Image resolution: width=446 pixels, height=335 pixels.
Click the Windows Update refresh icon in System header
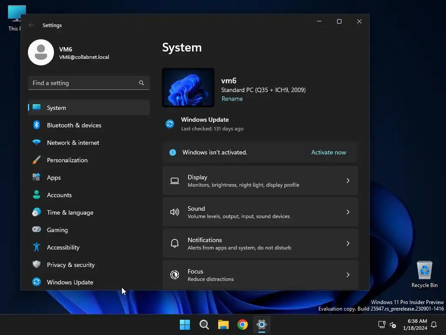click(x=170, y=124)
